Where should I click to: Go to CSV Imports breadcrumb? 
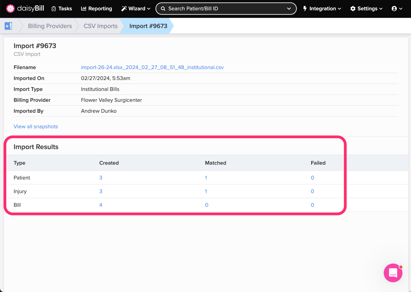pos(101,26)
